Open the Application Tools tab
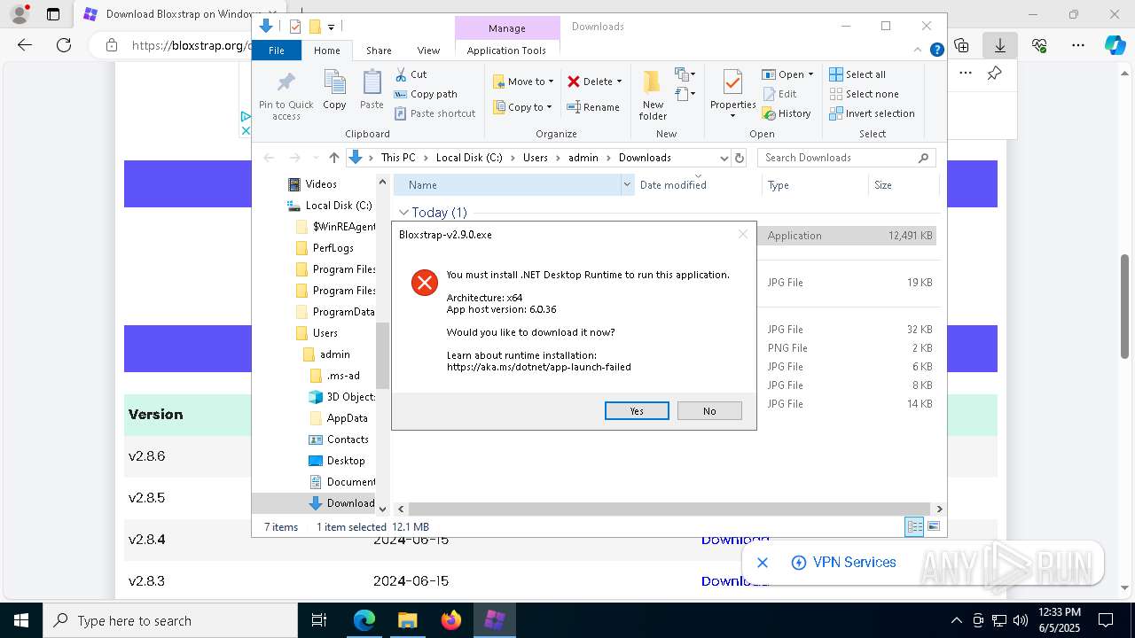Screen dimensions: 1135x638 pos(506,51)
